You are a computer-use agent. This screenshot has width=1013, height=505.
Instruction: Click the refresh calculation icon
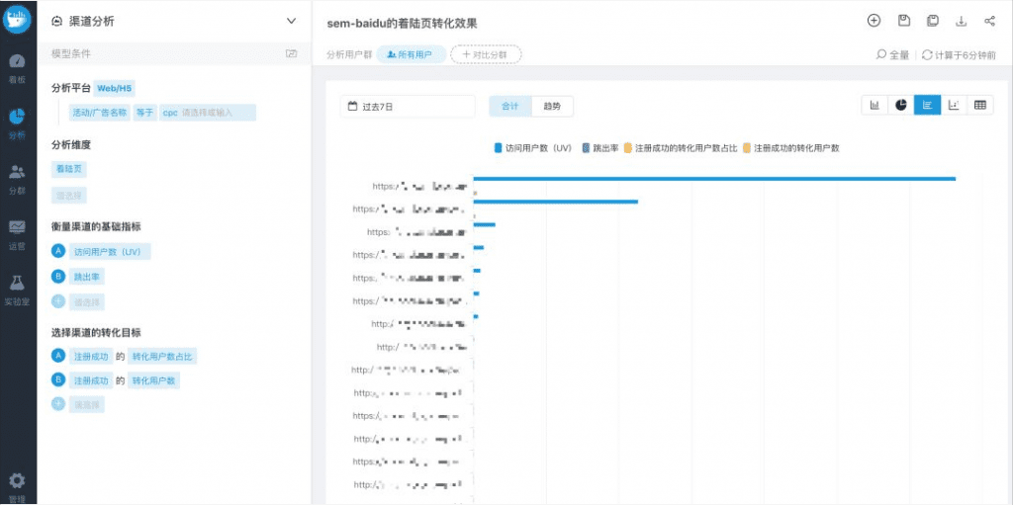(927, 55)
